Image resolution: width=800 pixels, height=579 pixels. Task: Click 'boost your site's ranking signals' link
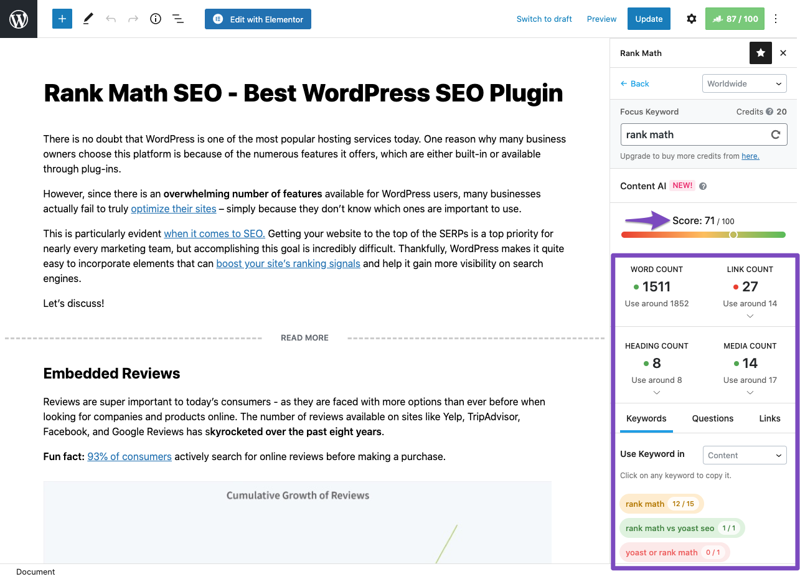point(288,263)
